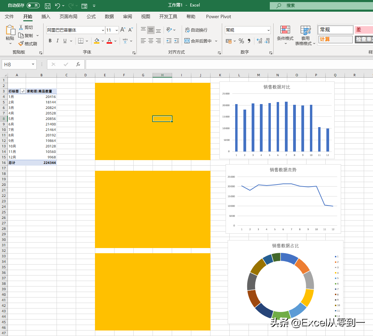Click the Merge and Center icon
The width and height of the screenshot is (373, 336).
click(x=187, y=41)
